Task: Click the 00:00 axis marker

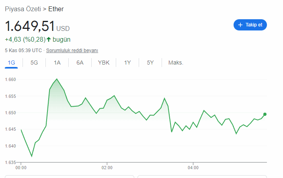Action: [x=21, y=168]
